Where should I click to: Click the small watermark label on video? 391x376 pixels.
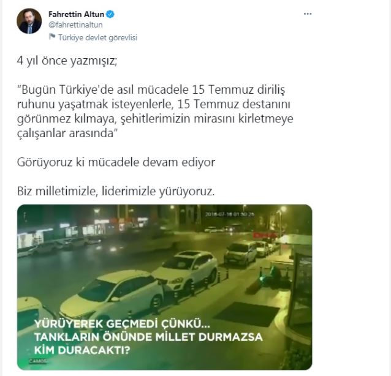click(x=38, y=361)
